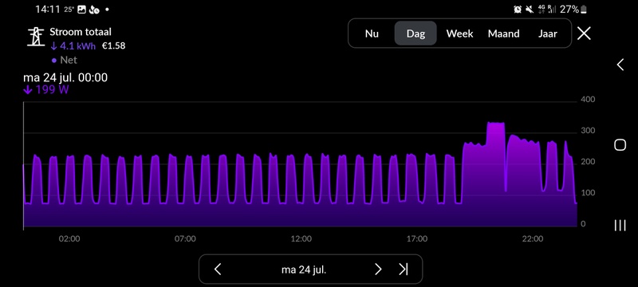Viewport: 638px width, 287px height.
Task: Tap the Android back navigation arrow
Action: coord(620,65)
